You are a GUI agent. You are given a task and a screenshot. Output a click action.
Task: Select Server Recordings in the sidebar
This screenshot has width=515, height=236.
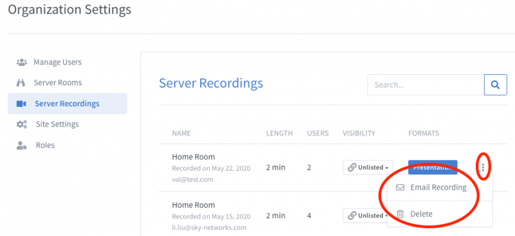[68, 104]
